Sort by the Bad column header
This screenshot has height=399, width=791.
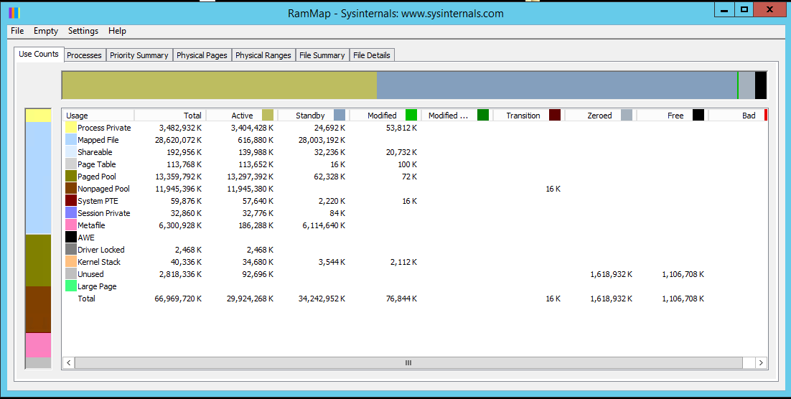(x=738, y=116)
